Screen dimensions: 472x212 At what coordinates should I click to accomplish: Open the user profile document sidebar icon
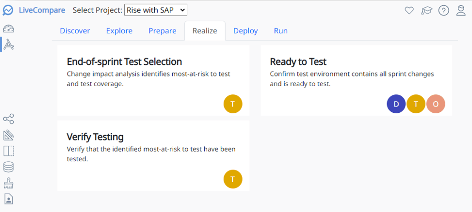(8, 198)
